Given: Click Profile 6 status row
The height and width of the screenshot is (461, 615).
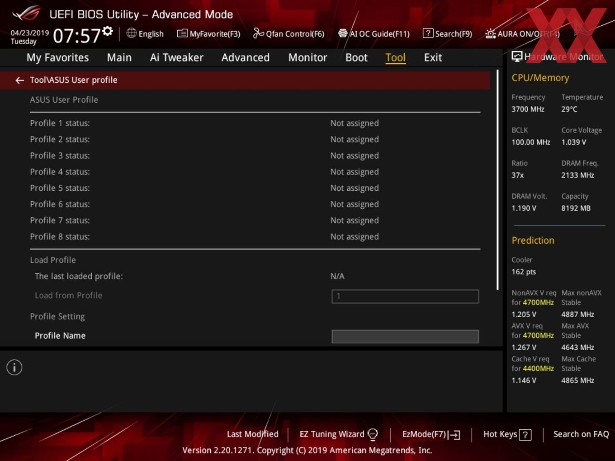Looking at the screenshot, I should 255,204.
